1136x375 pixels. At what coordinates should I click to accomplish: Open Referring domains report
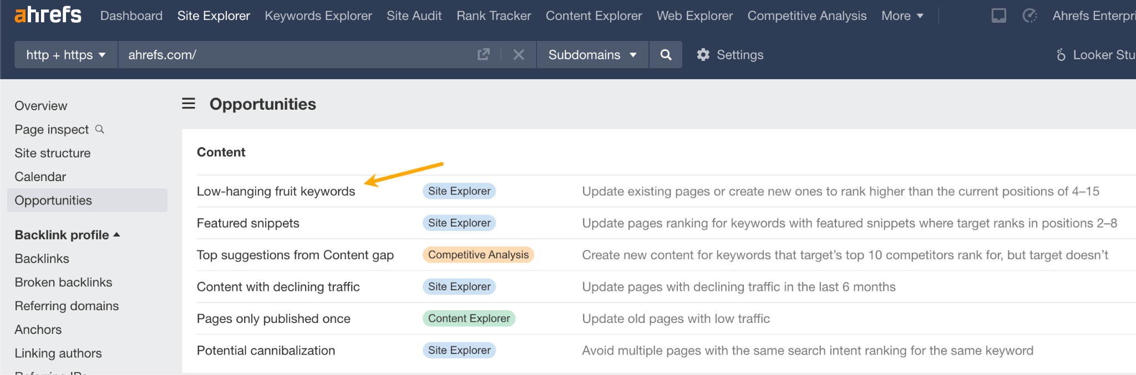[x=67, y=306]
